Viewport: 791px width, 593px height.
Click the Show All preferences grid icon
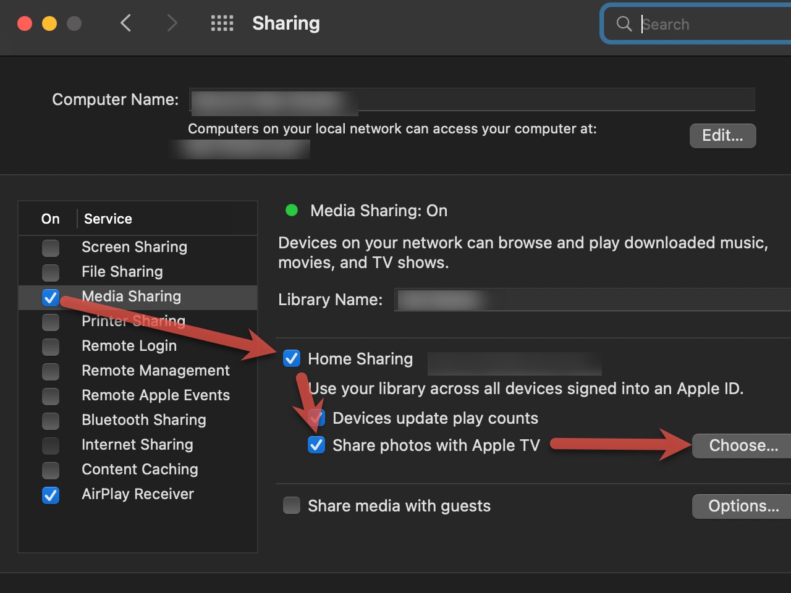tap(222, 23)
